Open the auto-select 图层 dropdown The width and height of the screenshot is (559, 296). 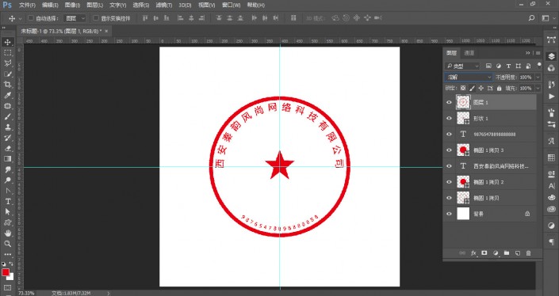(75, 17)
